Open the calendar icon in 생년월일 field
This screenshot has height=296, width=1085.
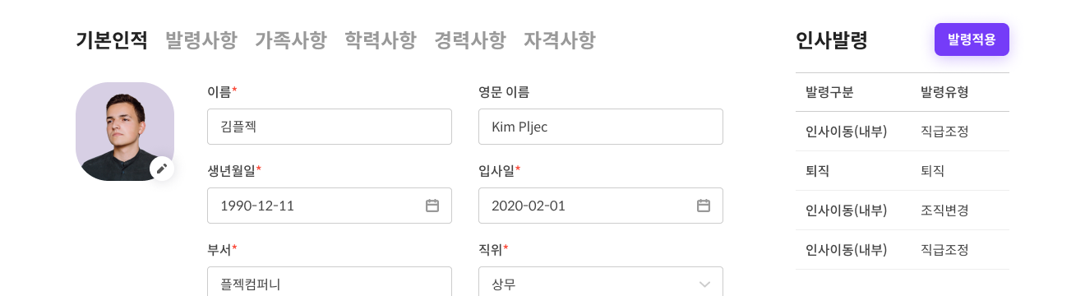pyautogui.click(x=432, y=206)
